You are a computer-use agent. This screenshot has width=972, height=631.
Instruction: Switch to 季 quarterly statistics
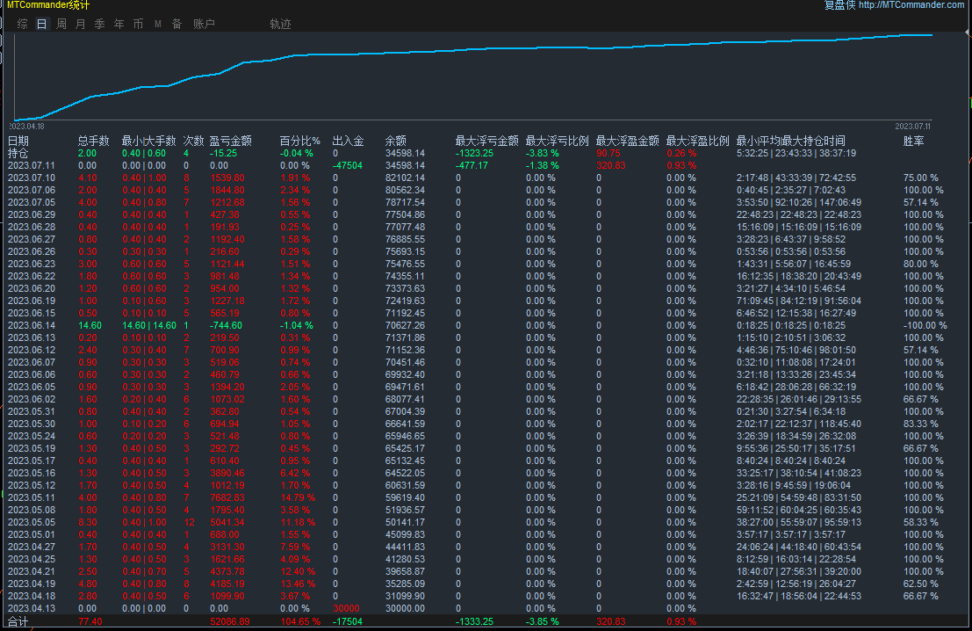[98, 24]
